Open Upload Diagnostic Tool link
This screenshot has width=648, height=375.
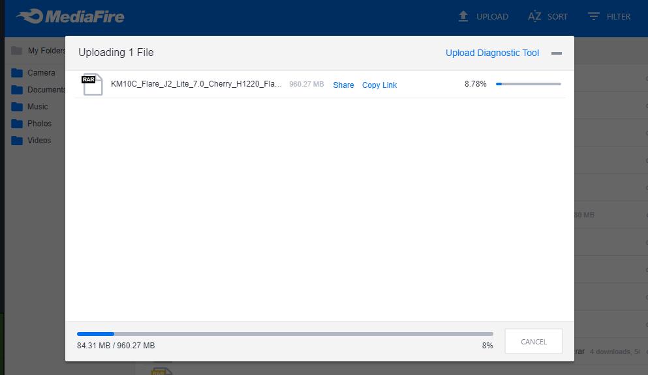[492, 53]
